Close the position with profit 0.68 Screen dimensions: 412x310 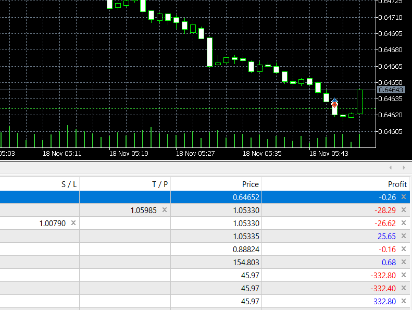click(404, 262)
